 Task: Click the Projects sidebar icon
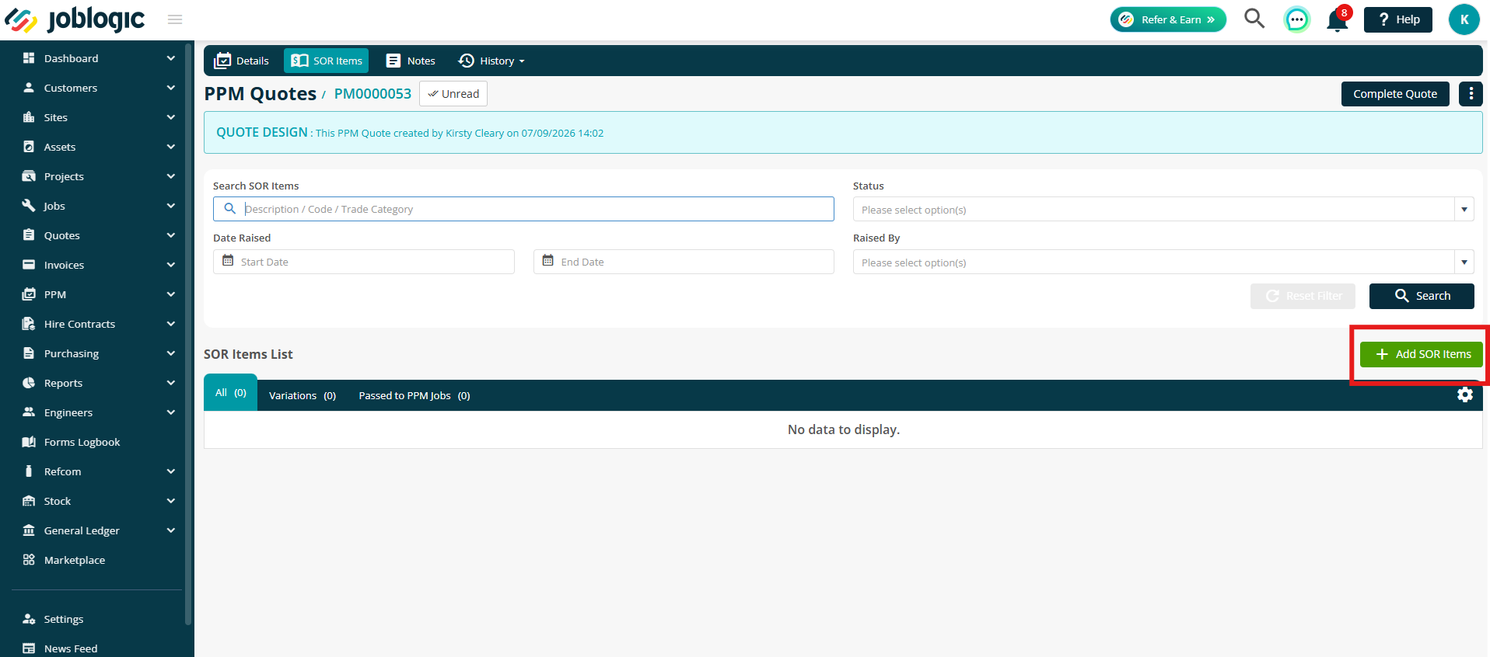tap(29, 176)
